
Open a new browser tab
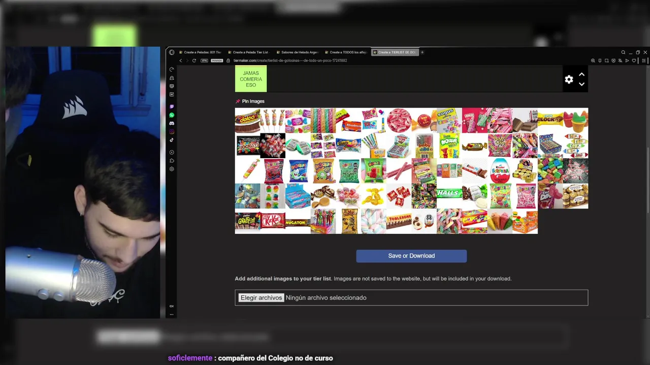(422, 52)
